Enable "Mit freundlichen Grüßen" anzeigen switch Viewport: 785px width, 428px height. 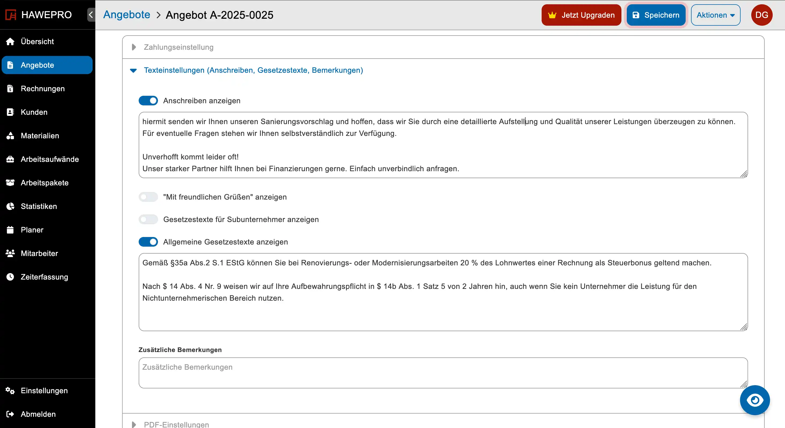148,197
